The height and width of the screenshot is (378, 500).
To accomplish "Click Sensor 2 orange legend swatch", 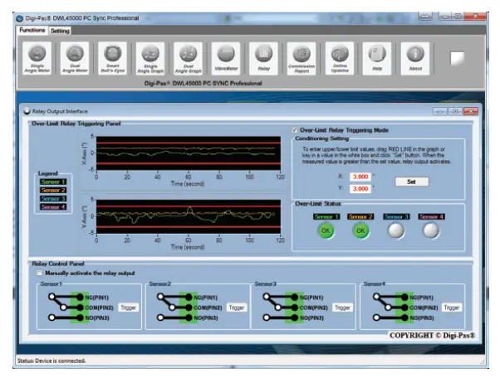I will tap(53, 191).
